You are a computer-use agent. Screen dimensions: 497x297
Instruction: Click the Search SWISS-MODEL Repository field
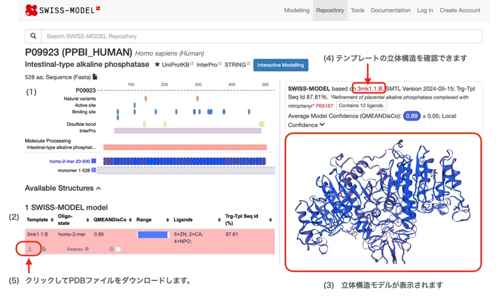[x=262, y=36]
